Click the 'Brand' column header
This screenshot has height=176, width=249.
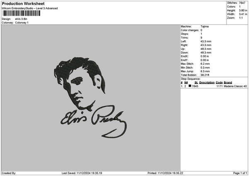coord(228,83)
